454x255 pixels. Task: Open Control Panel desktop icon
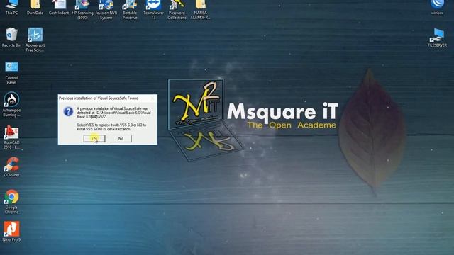[x=11, y=72]
